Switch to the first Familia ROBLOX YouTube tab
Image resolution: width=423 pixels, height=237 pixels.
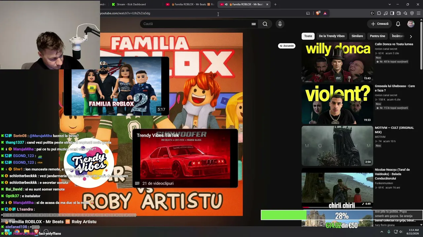point(190,4)
